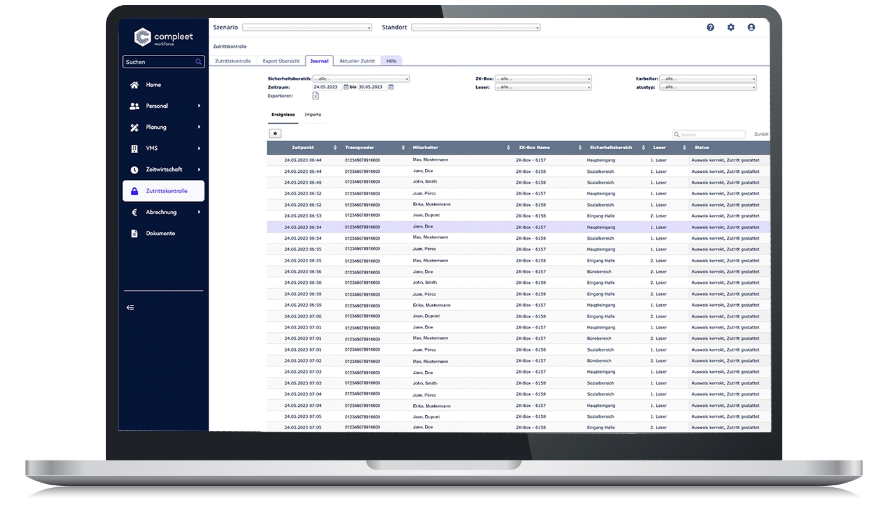Open help via the question mark icon
Screen dimensions: 890x507
coord(710,27)
